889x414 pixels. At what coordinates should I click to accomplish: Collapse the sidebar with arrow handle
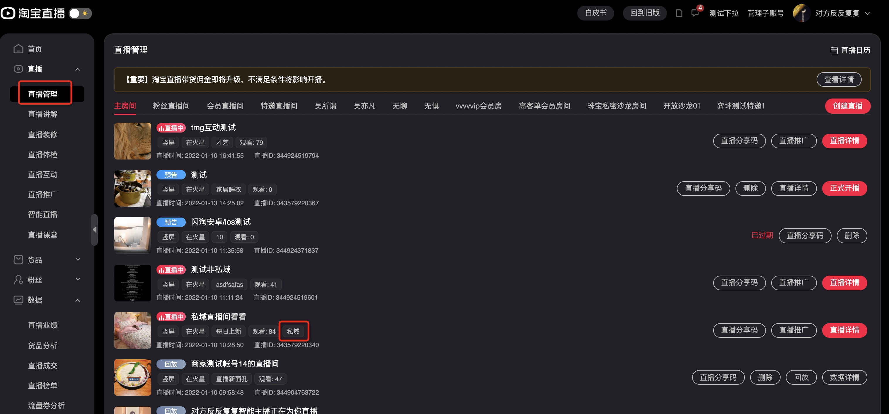click(94, 230)
